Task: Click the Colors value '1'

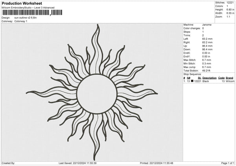Action: pos(227,6)
